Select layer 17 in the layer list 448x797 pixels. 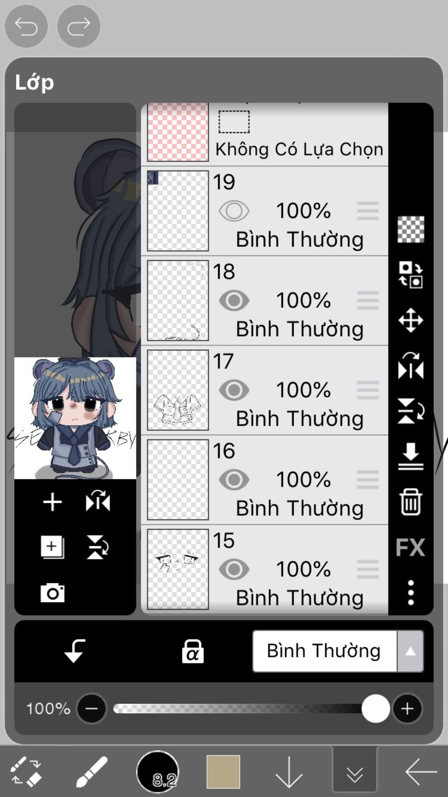point(265,390)
